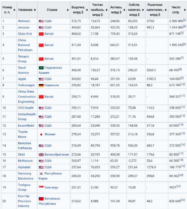Follow the Apple link

[22, 79]
